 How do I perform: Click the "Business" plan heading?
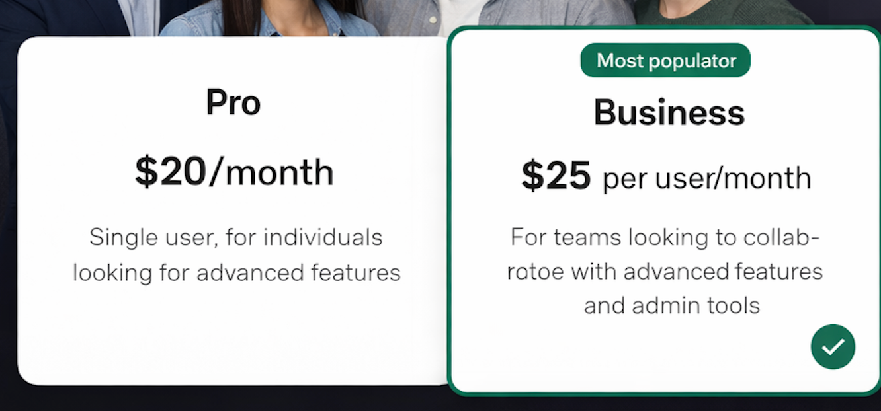click(669, 112)
